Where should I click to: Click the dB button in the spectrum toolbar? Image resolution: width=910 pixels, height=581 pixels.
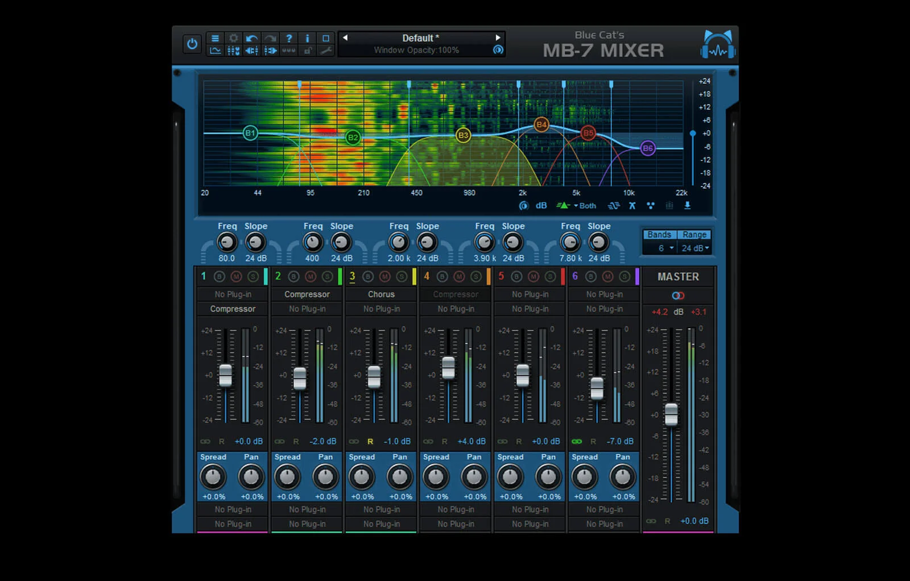540,205
